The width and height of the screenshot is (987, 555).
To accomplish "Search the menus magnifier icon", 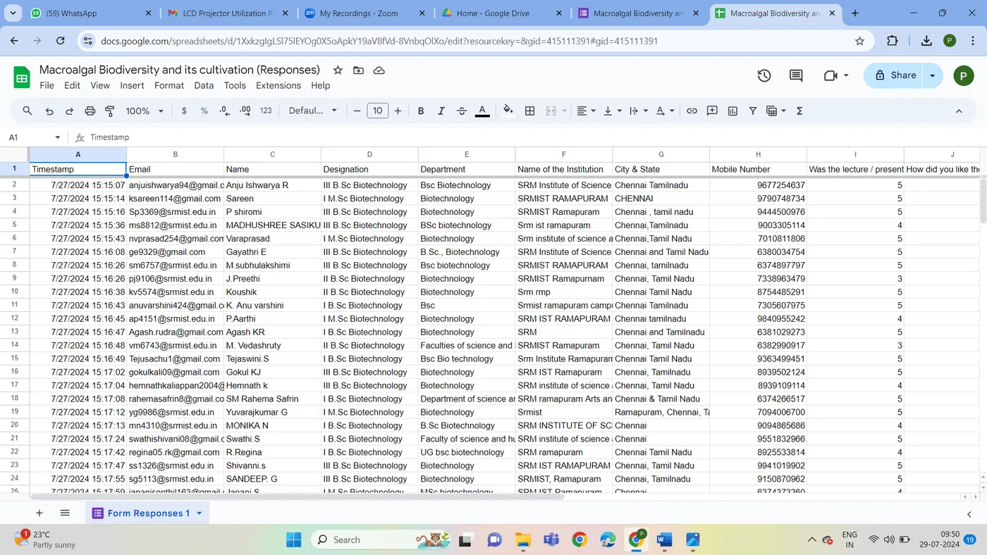I will click(x=27, y=111).
